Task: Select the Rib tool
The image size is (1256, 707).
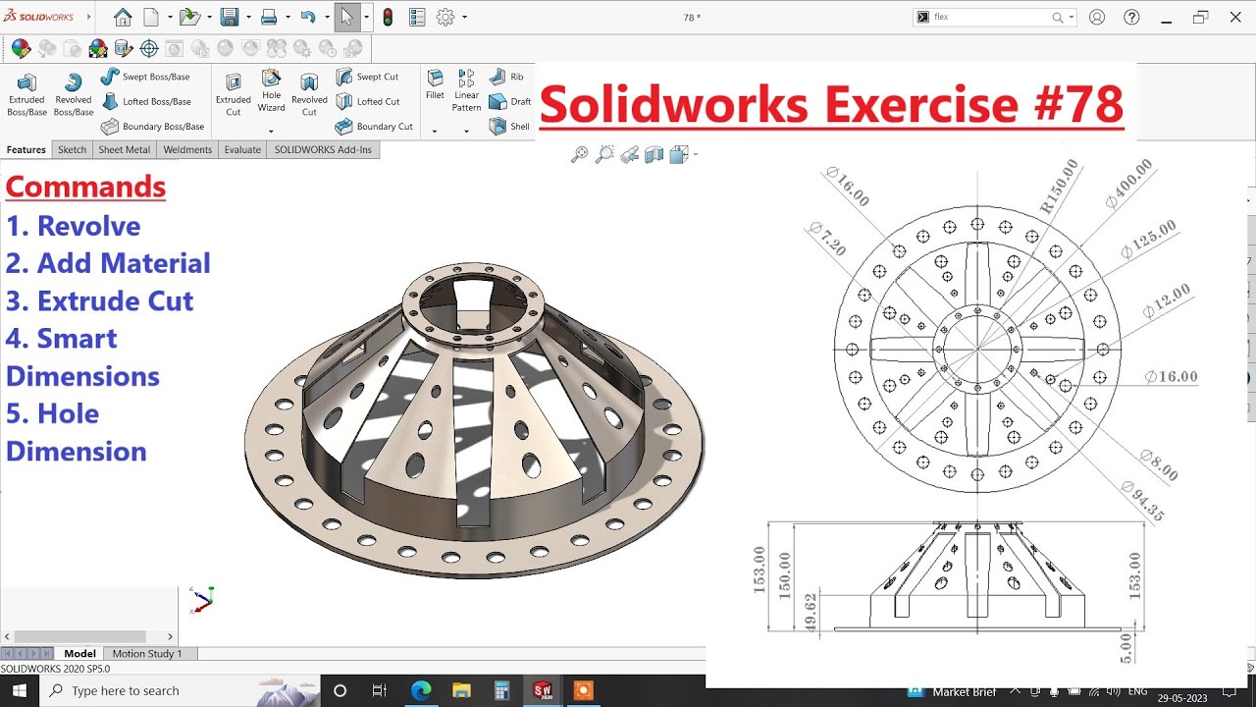Action: tap(506, 77)
